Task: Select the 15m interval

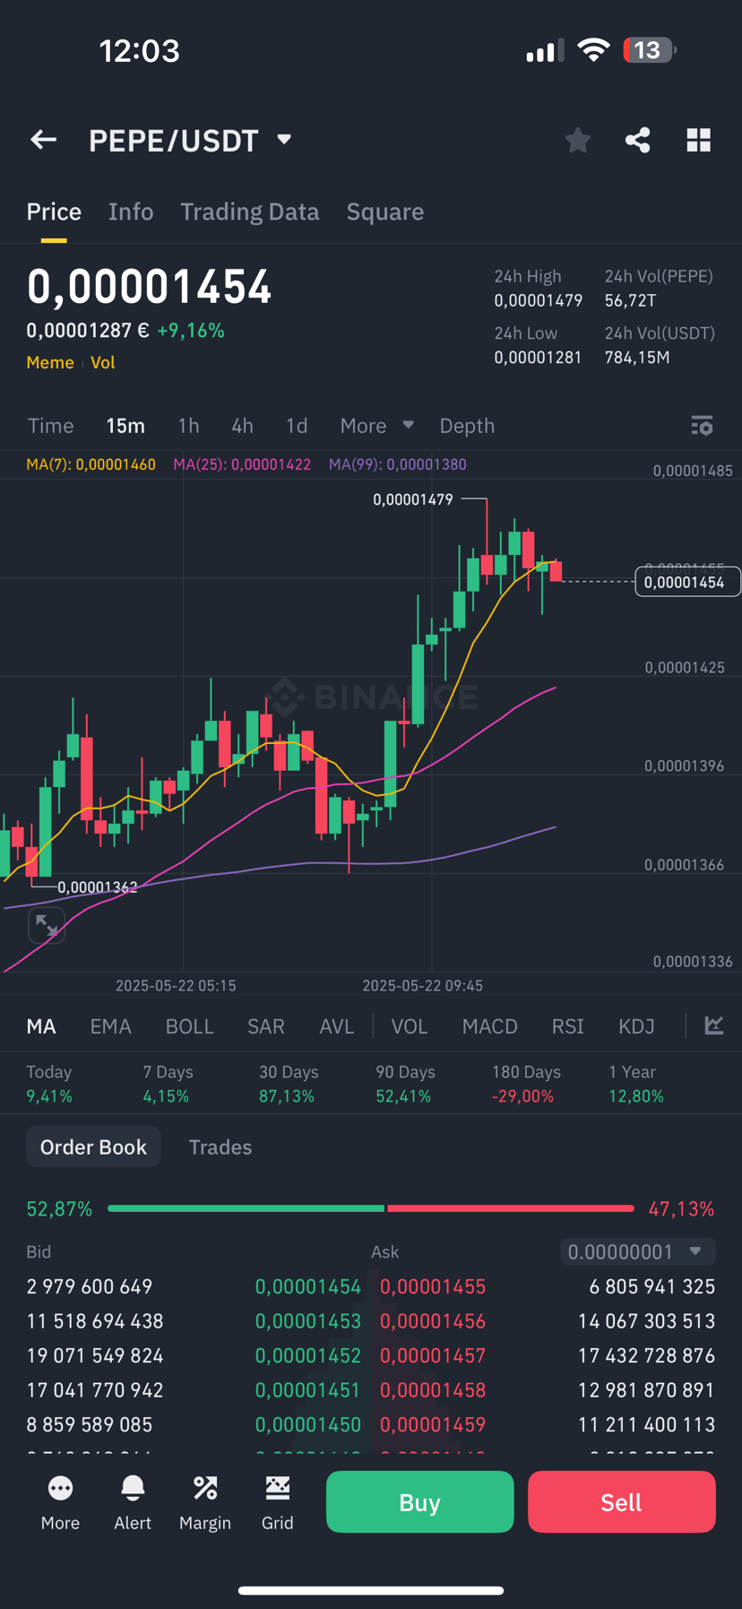Action: tap(125, 426)
